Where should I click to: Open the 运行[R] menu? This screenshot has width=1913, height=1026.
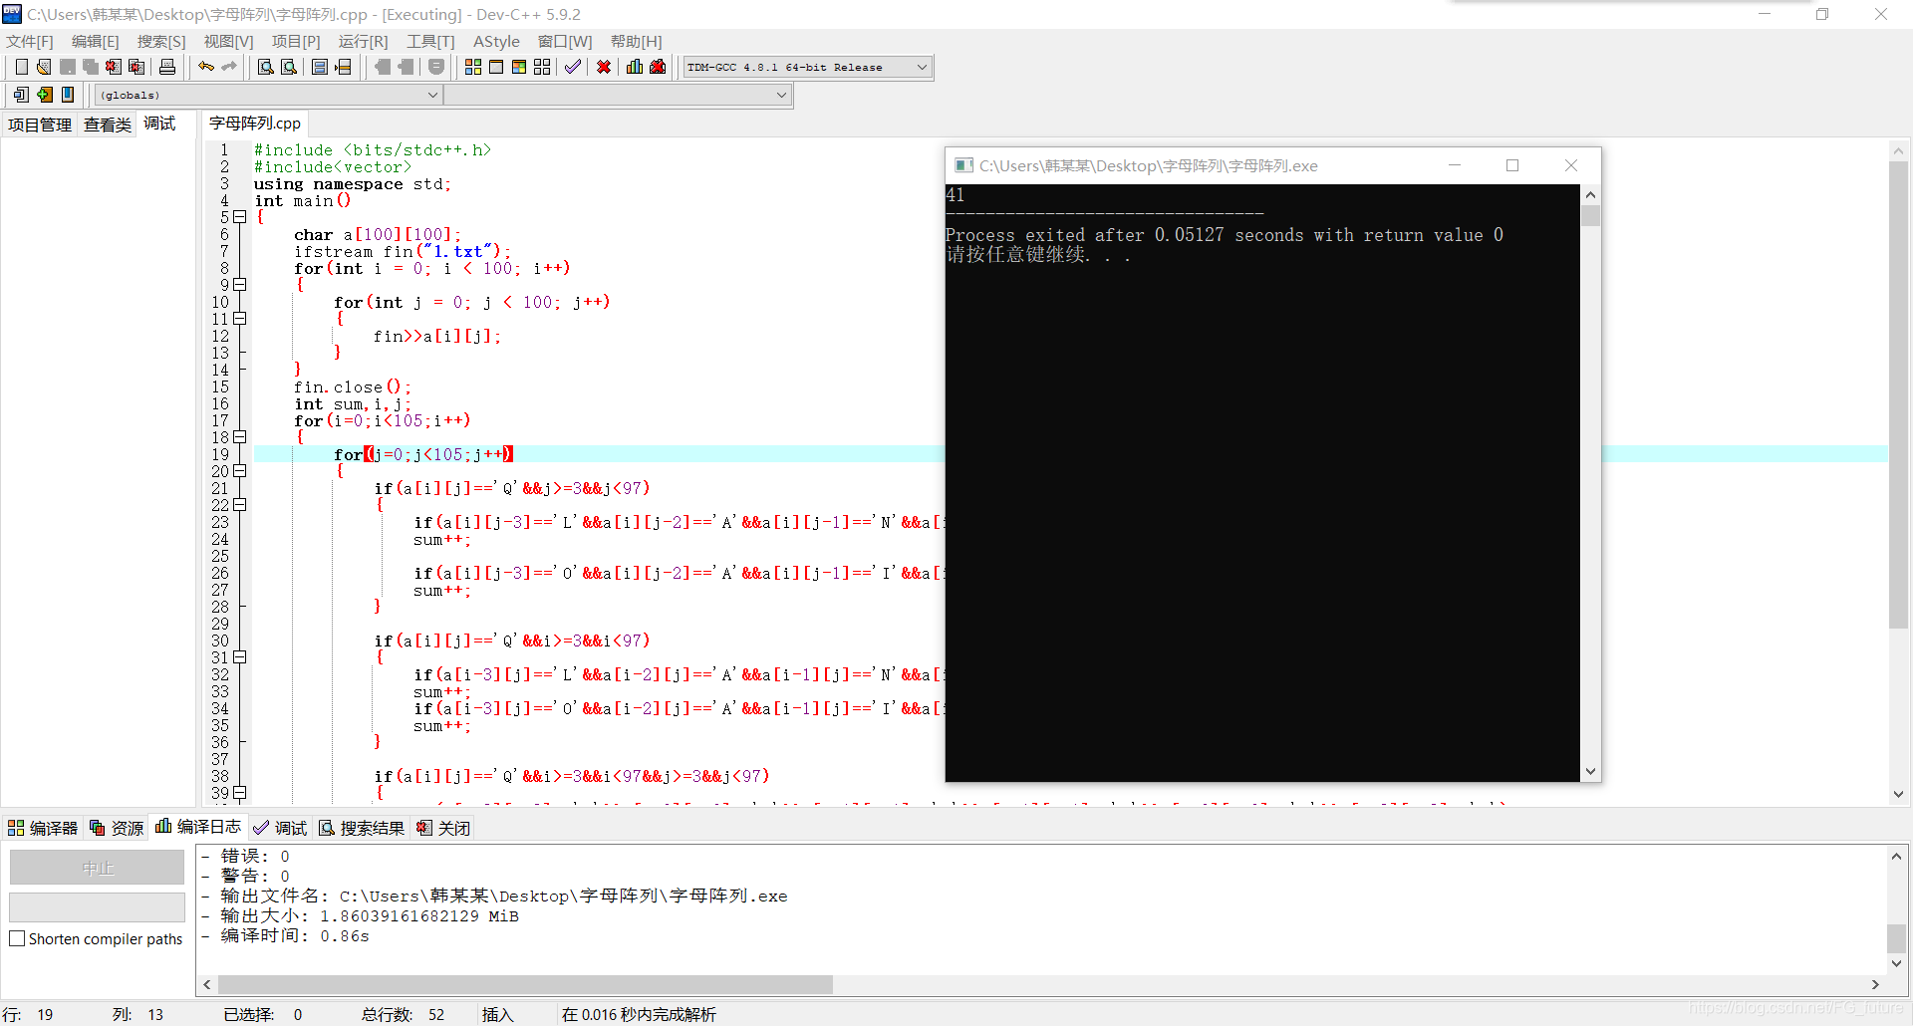pyautogui.click(x=363, y=41)
